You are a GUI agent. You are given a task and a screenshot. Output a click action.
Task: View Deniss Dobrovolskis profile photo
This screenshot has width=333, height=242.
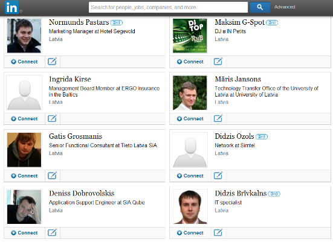pos(24,207)
